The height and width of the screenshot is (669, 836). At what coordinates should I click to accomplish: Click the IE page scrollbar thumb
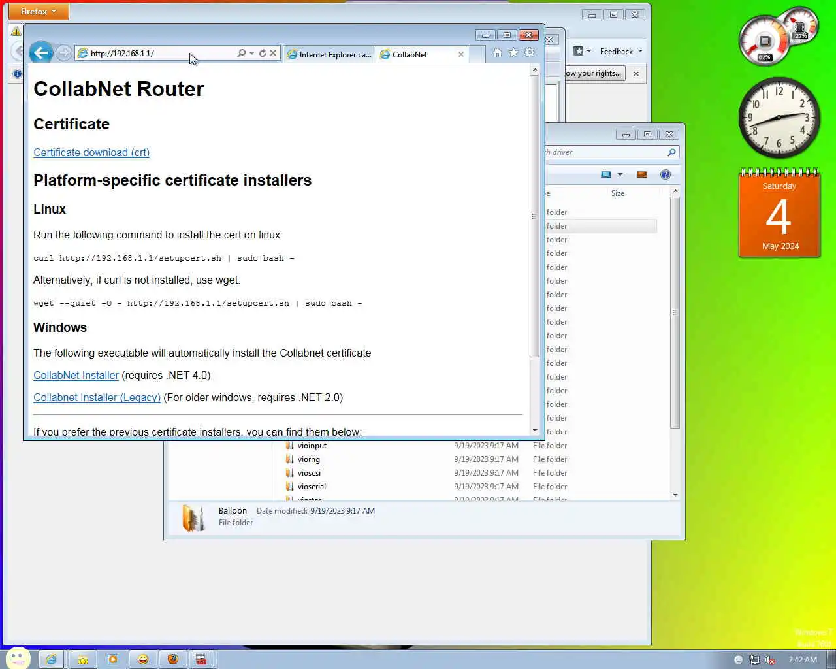coord(534,216)
